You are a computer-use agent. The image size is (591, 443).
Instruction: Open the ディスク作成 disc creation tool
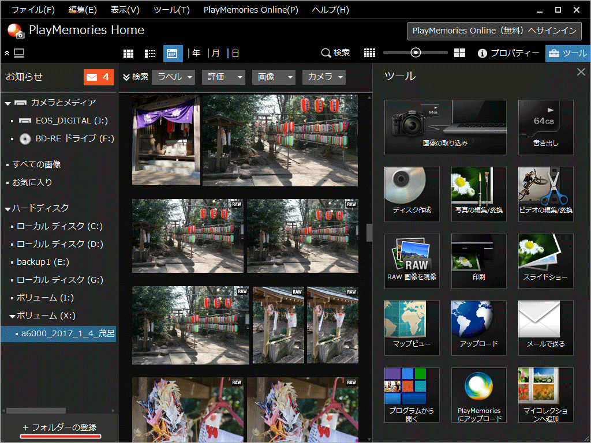point(412,194)
